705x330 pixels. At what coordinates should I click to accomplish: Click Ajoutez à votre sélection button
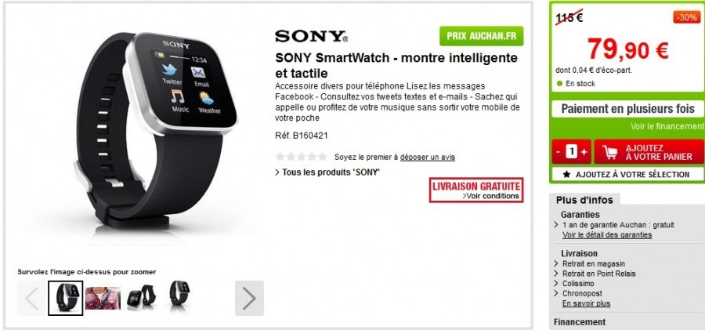pyautogui.click(x=627, y=174)
